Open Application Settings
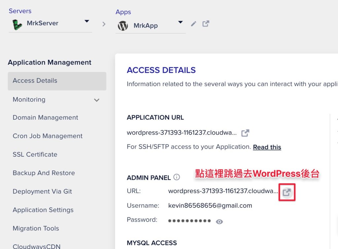 coord(43,210)
